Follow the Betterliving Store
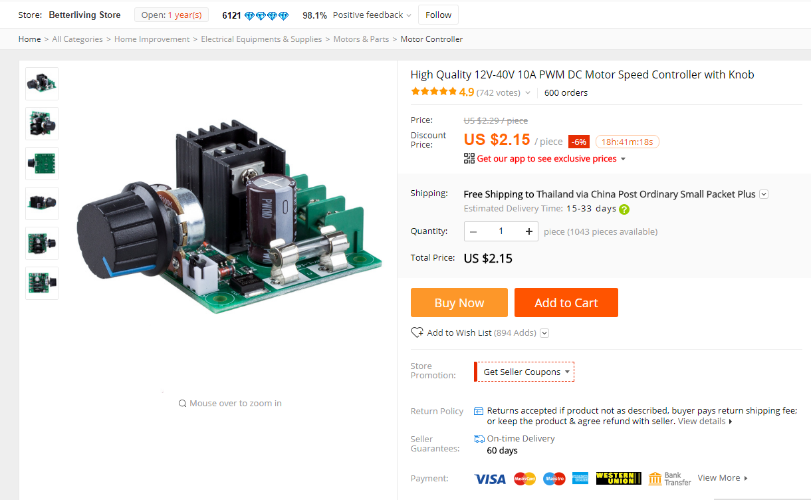The width and height of the screenshot is (811, 500). 439,15
